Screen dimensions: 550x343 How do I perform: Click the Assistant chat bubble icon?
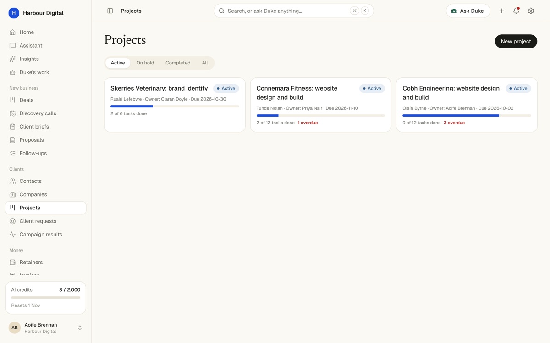pos(12,46)
